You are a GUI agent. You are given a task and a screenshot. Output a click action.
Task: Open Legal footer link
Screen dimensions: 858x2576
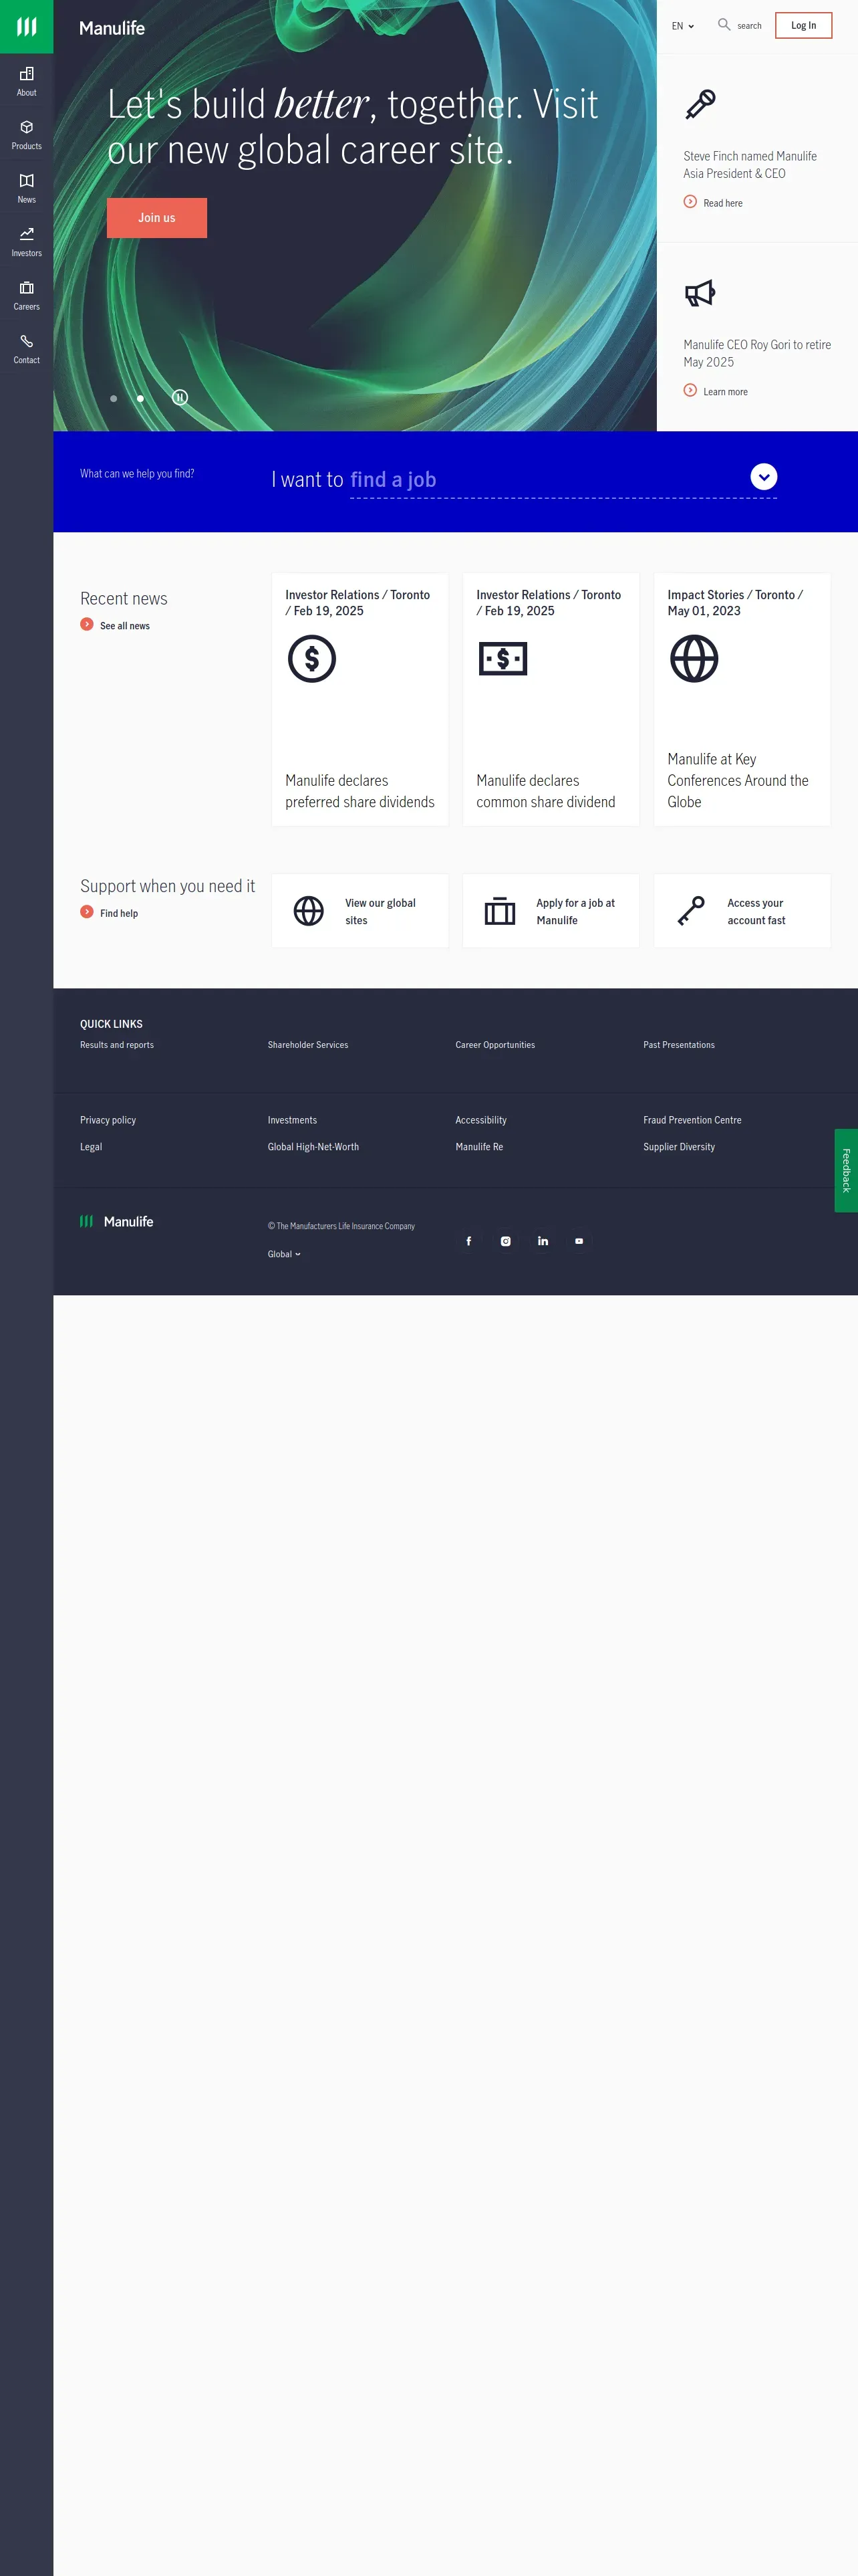pos(91,1147)
